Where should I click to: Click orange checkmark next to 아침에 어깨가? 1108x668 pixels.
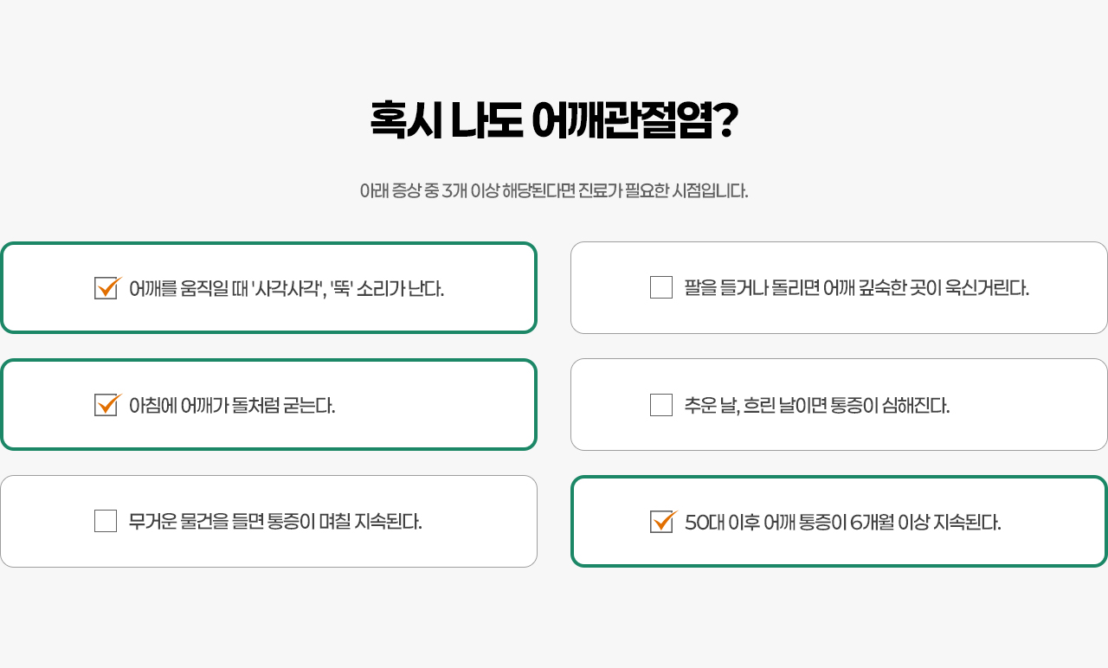[x=110, y=403]
